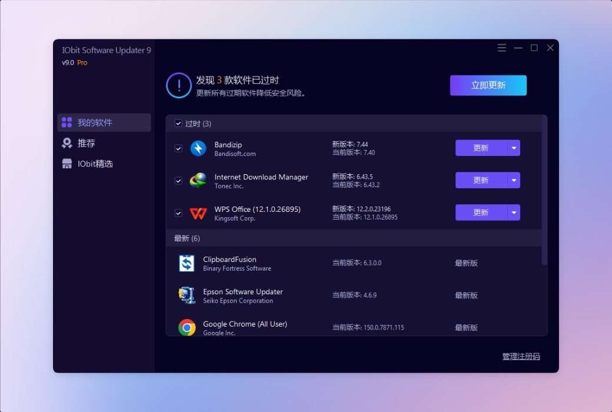Click Google Chrome (All User) name text

(x=245, y=324)
